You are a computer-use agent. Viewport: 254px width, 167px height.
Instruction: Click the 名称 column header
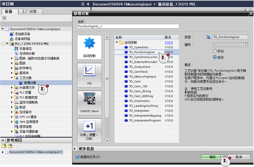pyautogui.click(x=139, y=37)
